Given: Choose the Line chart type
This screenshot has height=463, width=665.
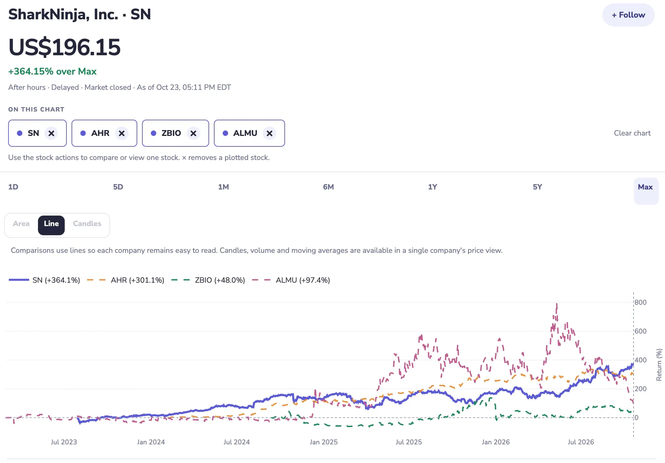Looking at the screenshot, I should pos(51,225).
